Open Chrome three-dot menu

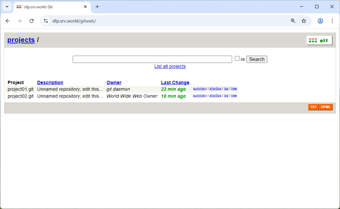[x=332, y=21]
